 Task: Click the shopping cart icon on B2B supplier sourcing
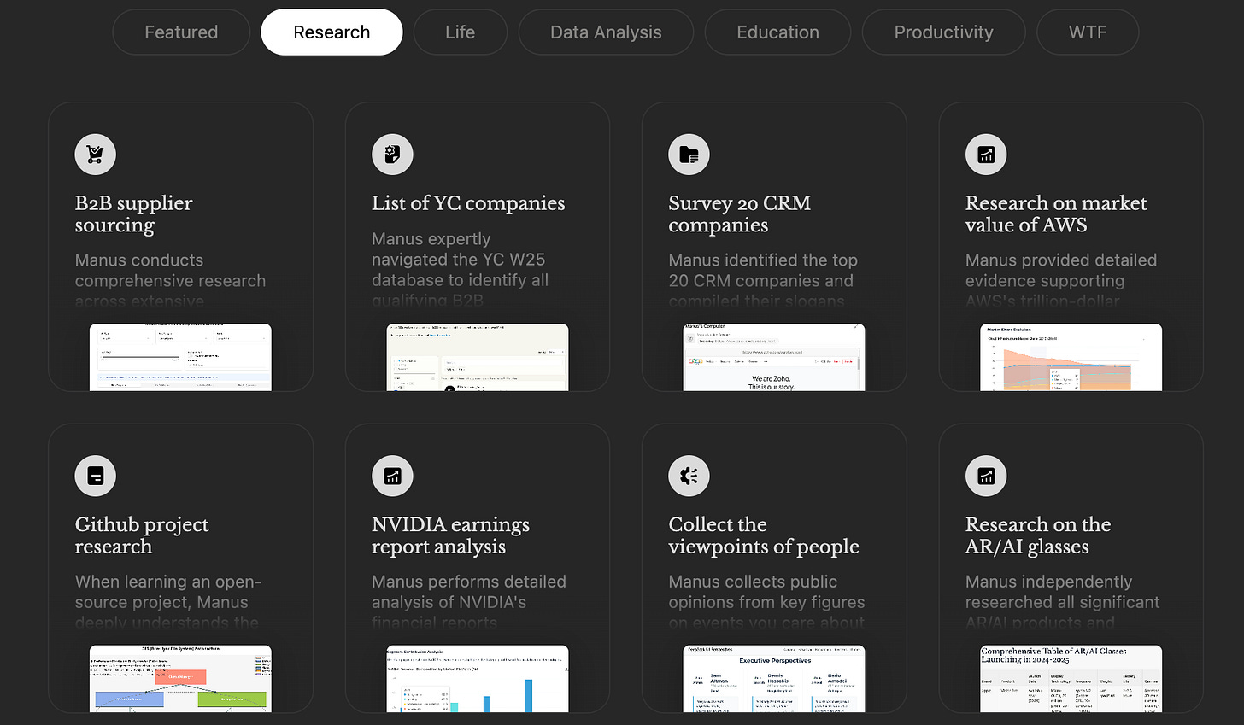click(96, 155)
